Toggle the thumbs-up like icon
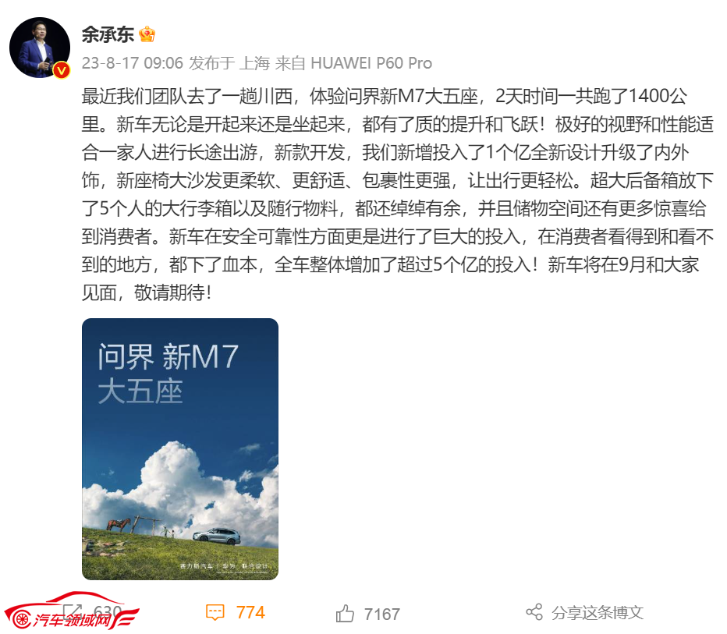 pos(345,614)
